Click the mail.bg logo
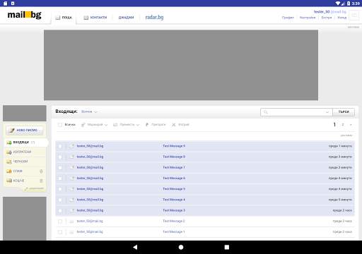 point(24,15)
